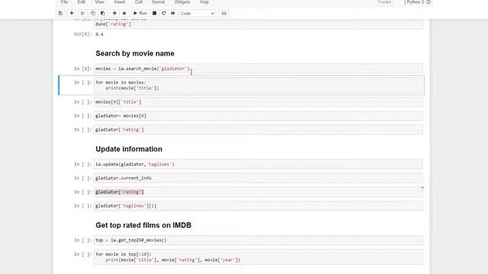Click the Trusted notebook indicator
Screen dimensions: 488x274
tap(384, 2)
